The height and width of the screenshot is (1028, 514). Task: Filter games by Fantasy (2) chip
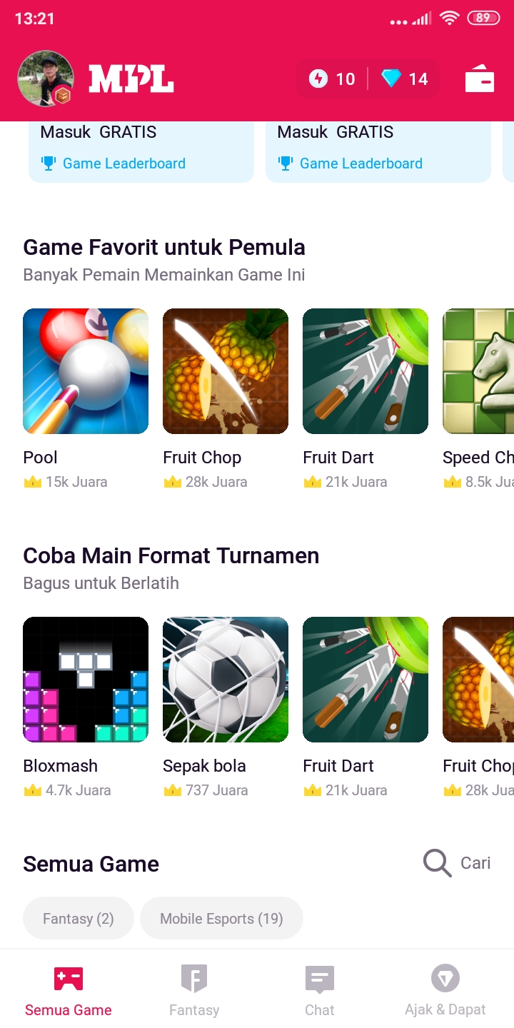79,918
